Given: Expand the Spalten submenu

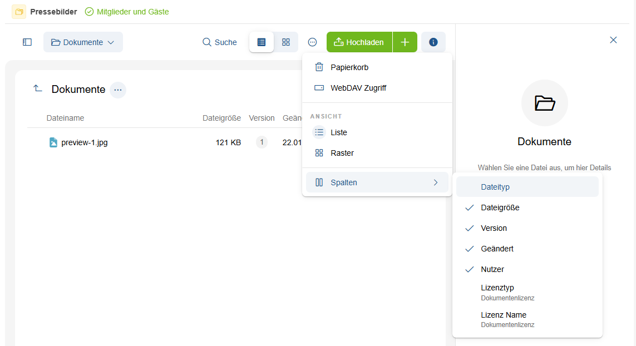Looking at the screenshot, I should pos(377,182).
